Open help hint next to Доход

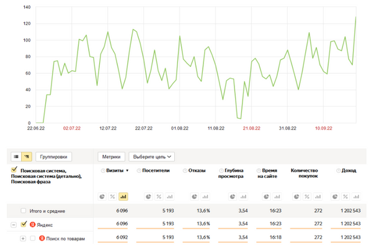coord(338,170)
